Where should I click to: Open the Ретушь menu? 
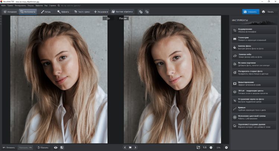click(31, 6)
